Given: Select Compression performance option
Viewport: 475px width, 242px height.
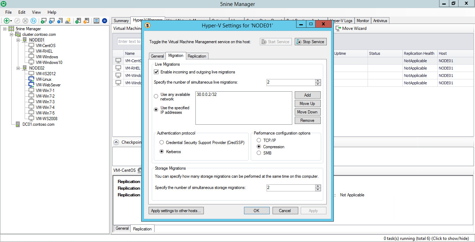Looking at the screenshot, I should [x=259, y=147].
